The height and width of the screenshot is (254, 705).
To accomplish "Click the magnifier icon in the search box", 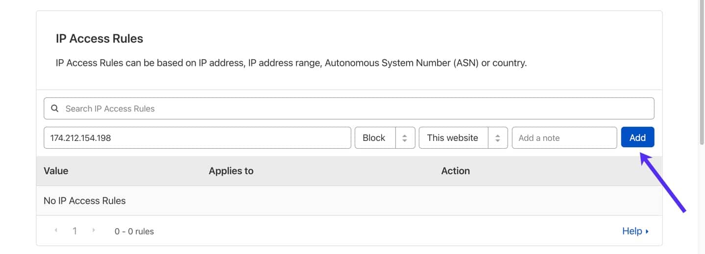I will pos(55,109).
